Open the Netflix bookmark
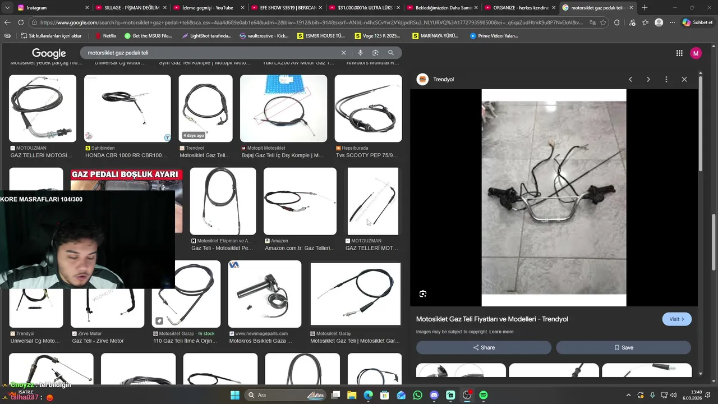 (x=105, y=36)
